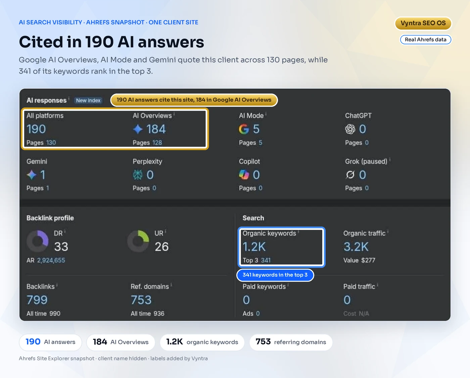Click the DR 33 value
This screenshot has width=470, height=378.
(61, 247)
